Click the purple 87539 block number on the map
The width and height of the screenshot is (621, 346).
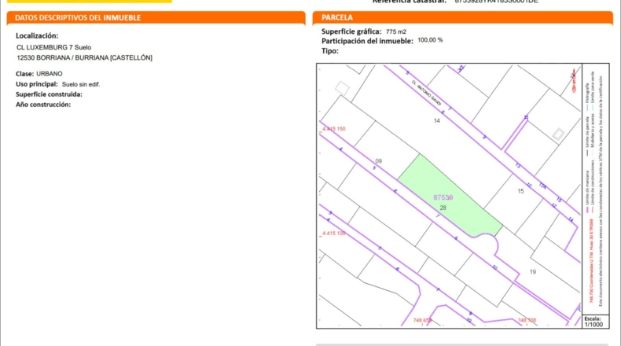[443, 197]
